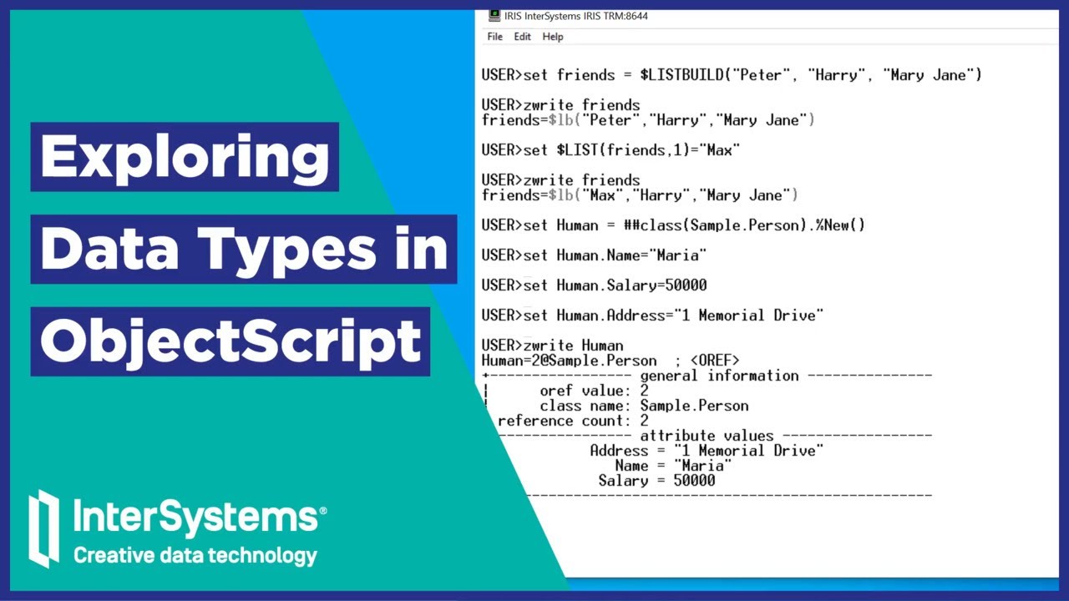Viewport: 1069px width, 601px height.
Task: Click the 'general information' header line
Action: point(707,376)
